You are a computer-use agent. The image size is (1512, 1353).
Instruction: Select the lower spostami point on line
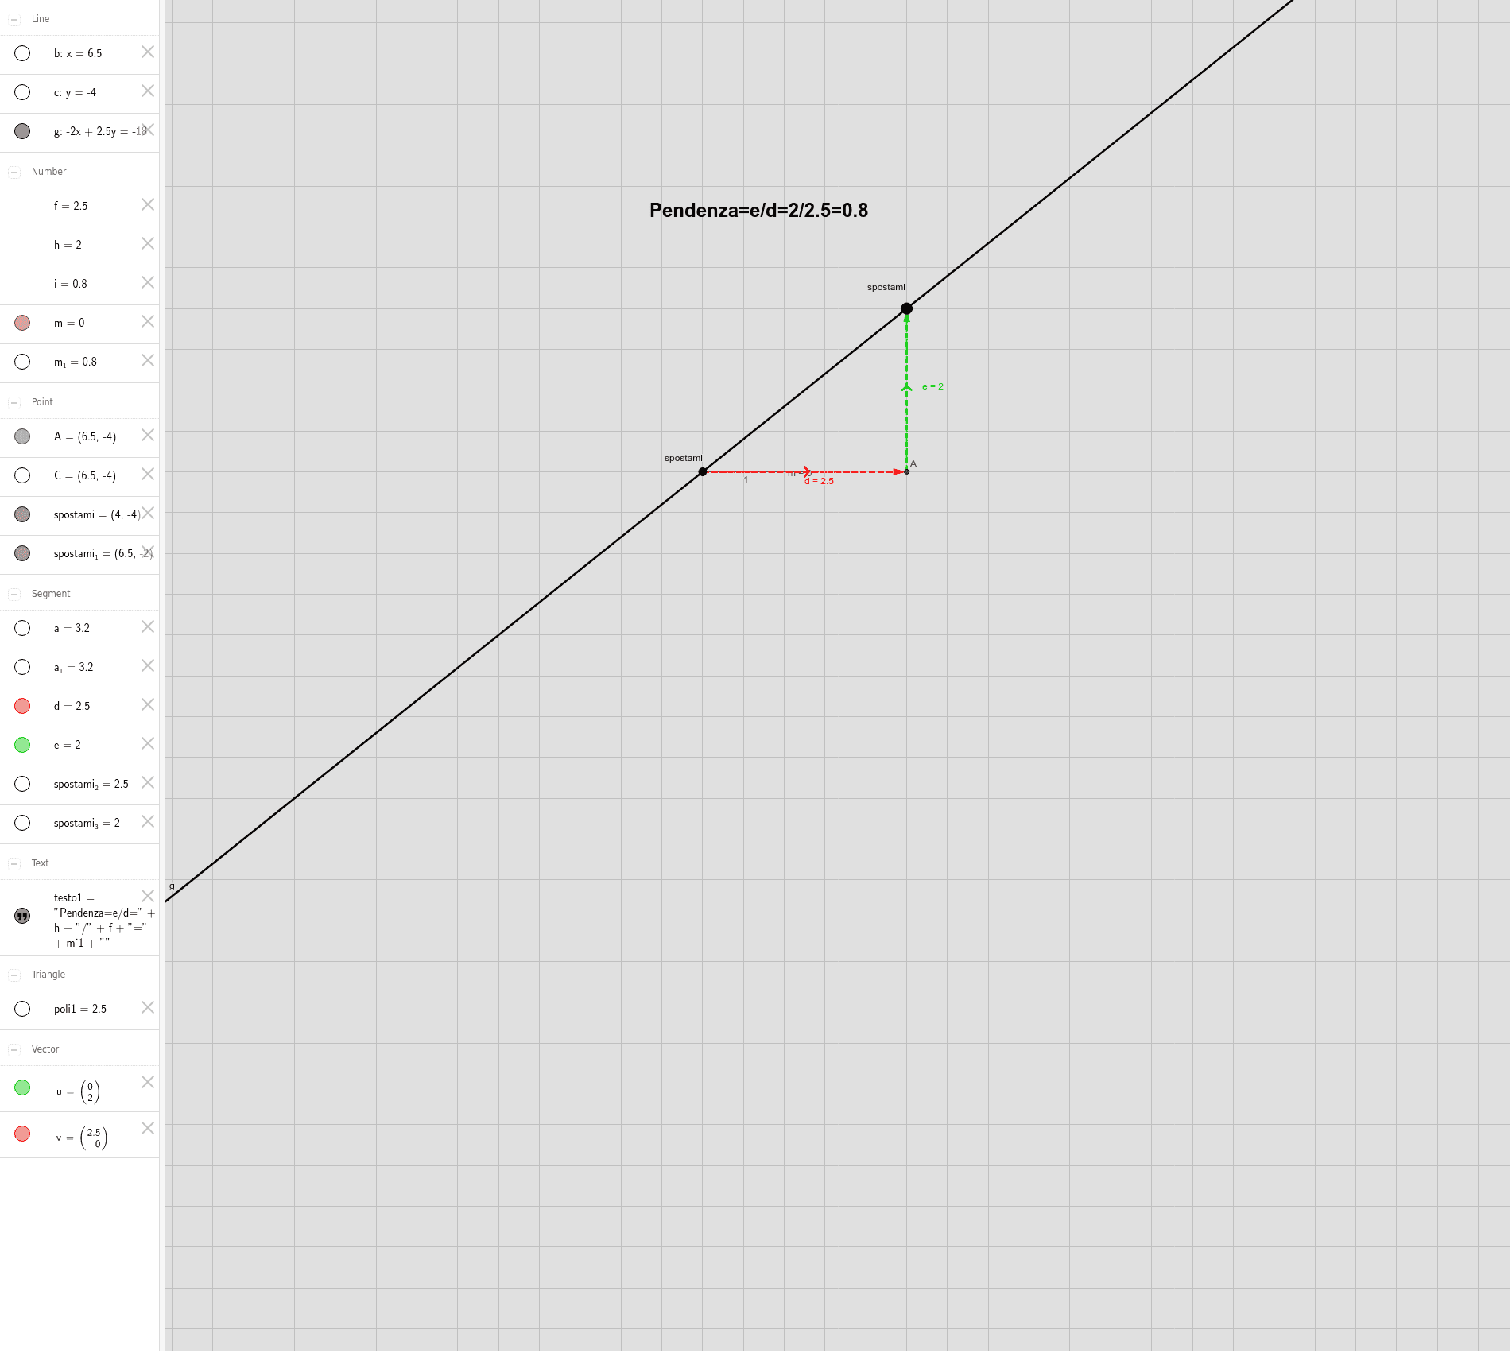(x=703, y=472)
